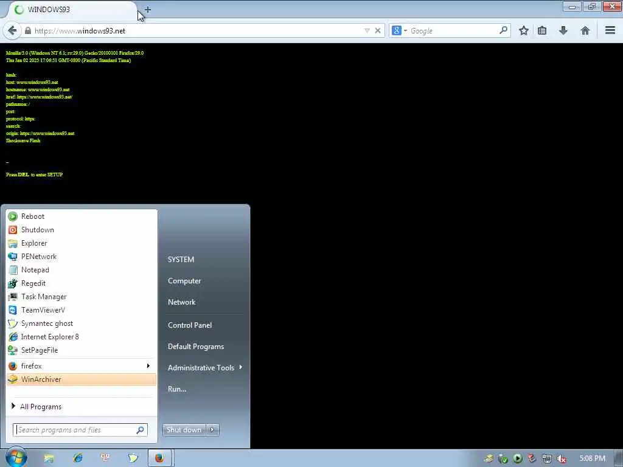Go to Firefox home page icon

tap(585, 30)
